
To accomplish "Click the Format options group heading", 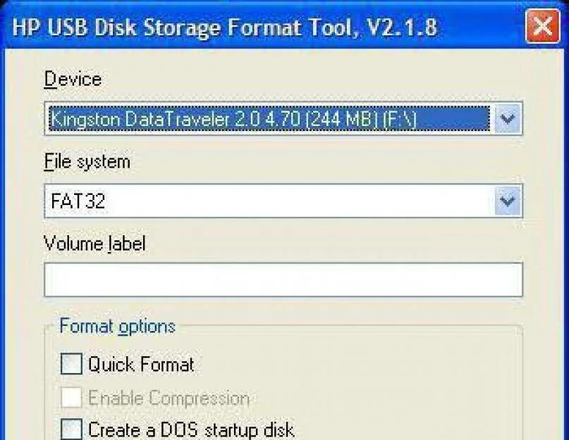I will coord(117,327).
